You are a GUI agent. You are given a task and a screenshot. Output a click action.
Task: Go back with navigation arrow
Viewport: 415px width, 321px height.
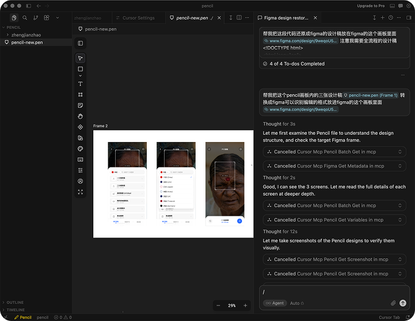(39, 6)
